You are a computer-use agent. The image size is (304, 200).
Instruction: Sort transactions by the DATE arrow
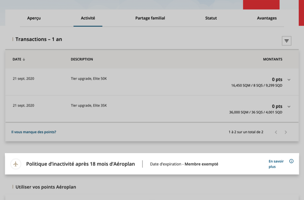pyautogui.click(x=24, y=59)
